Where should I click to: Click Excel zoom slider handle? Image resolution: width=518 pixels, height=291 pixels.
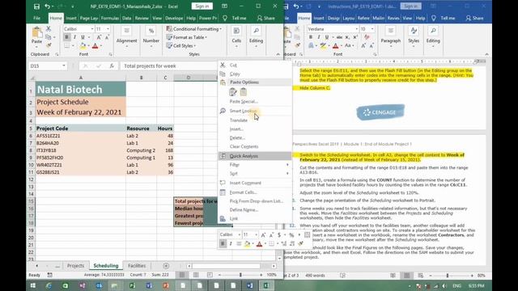pos(240,275)
